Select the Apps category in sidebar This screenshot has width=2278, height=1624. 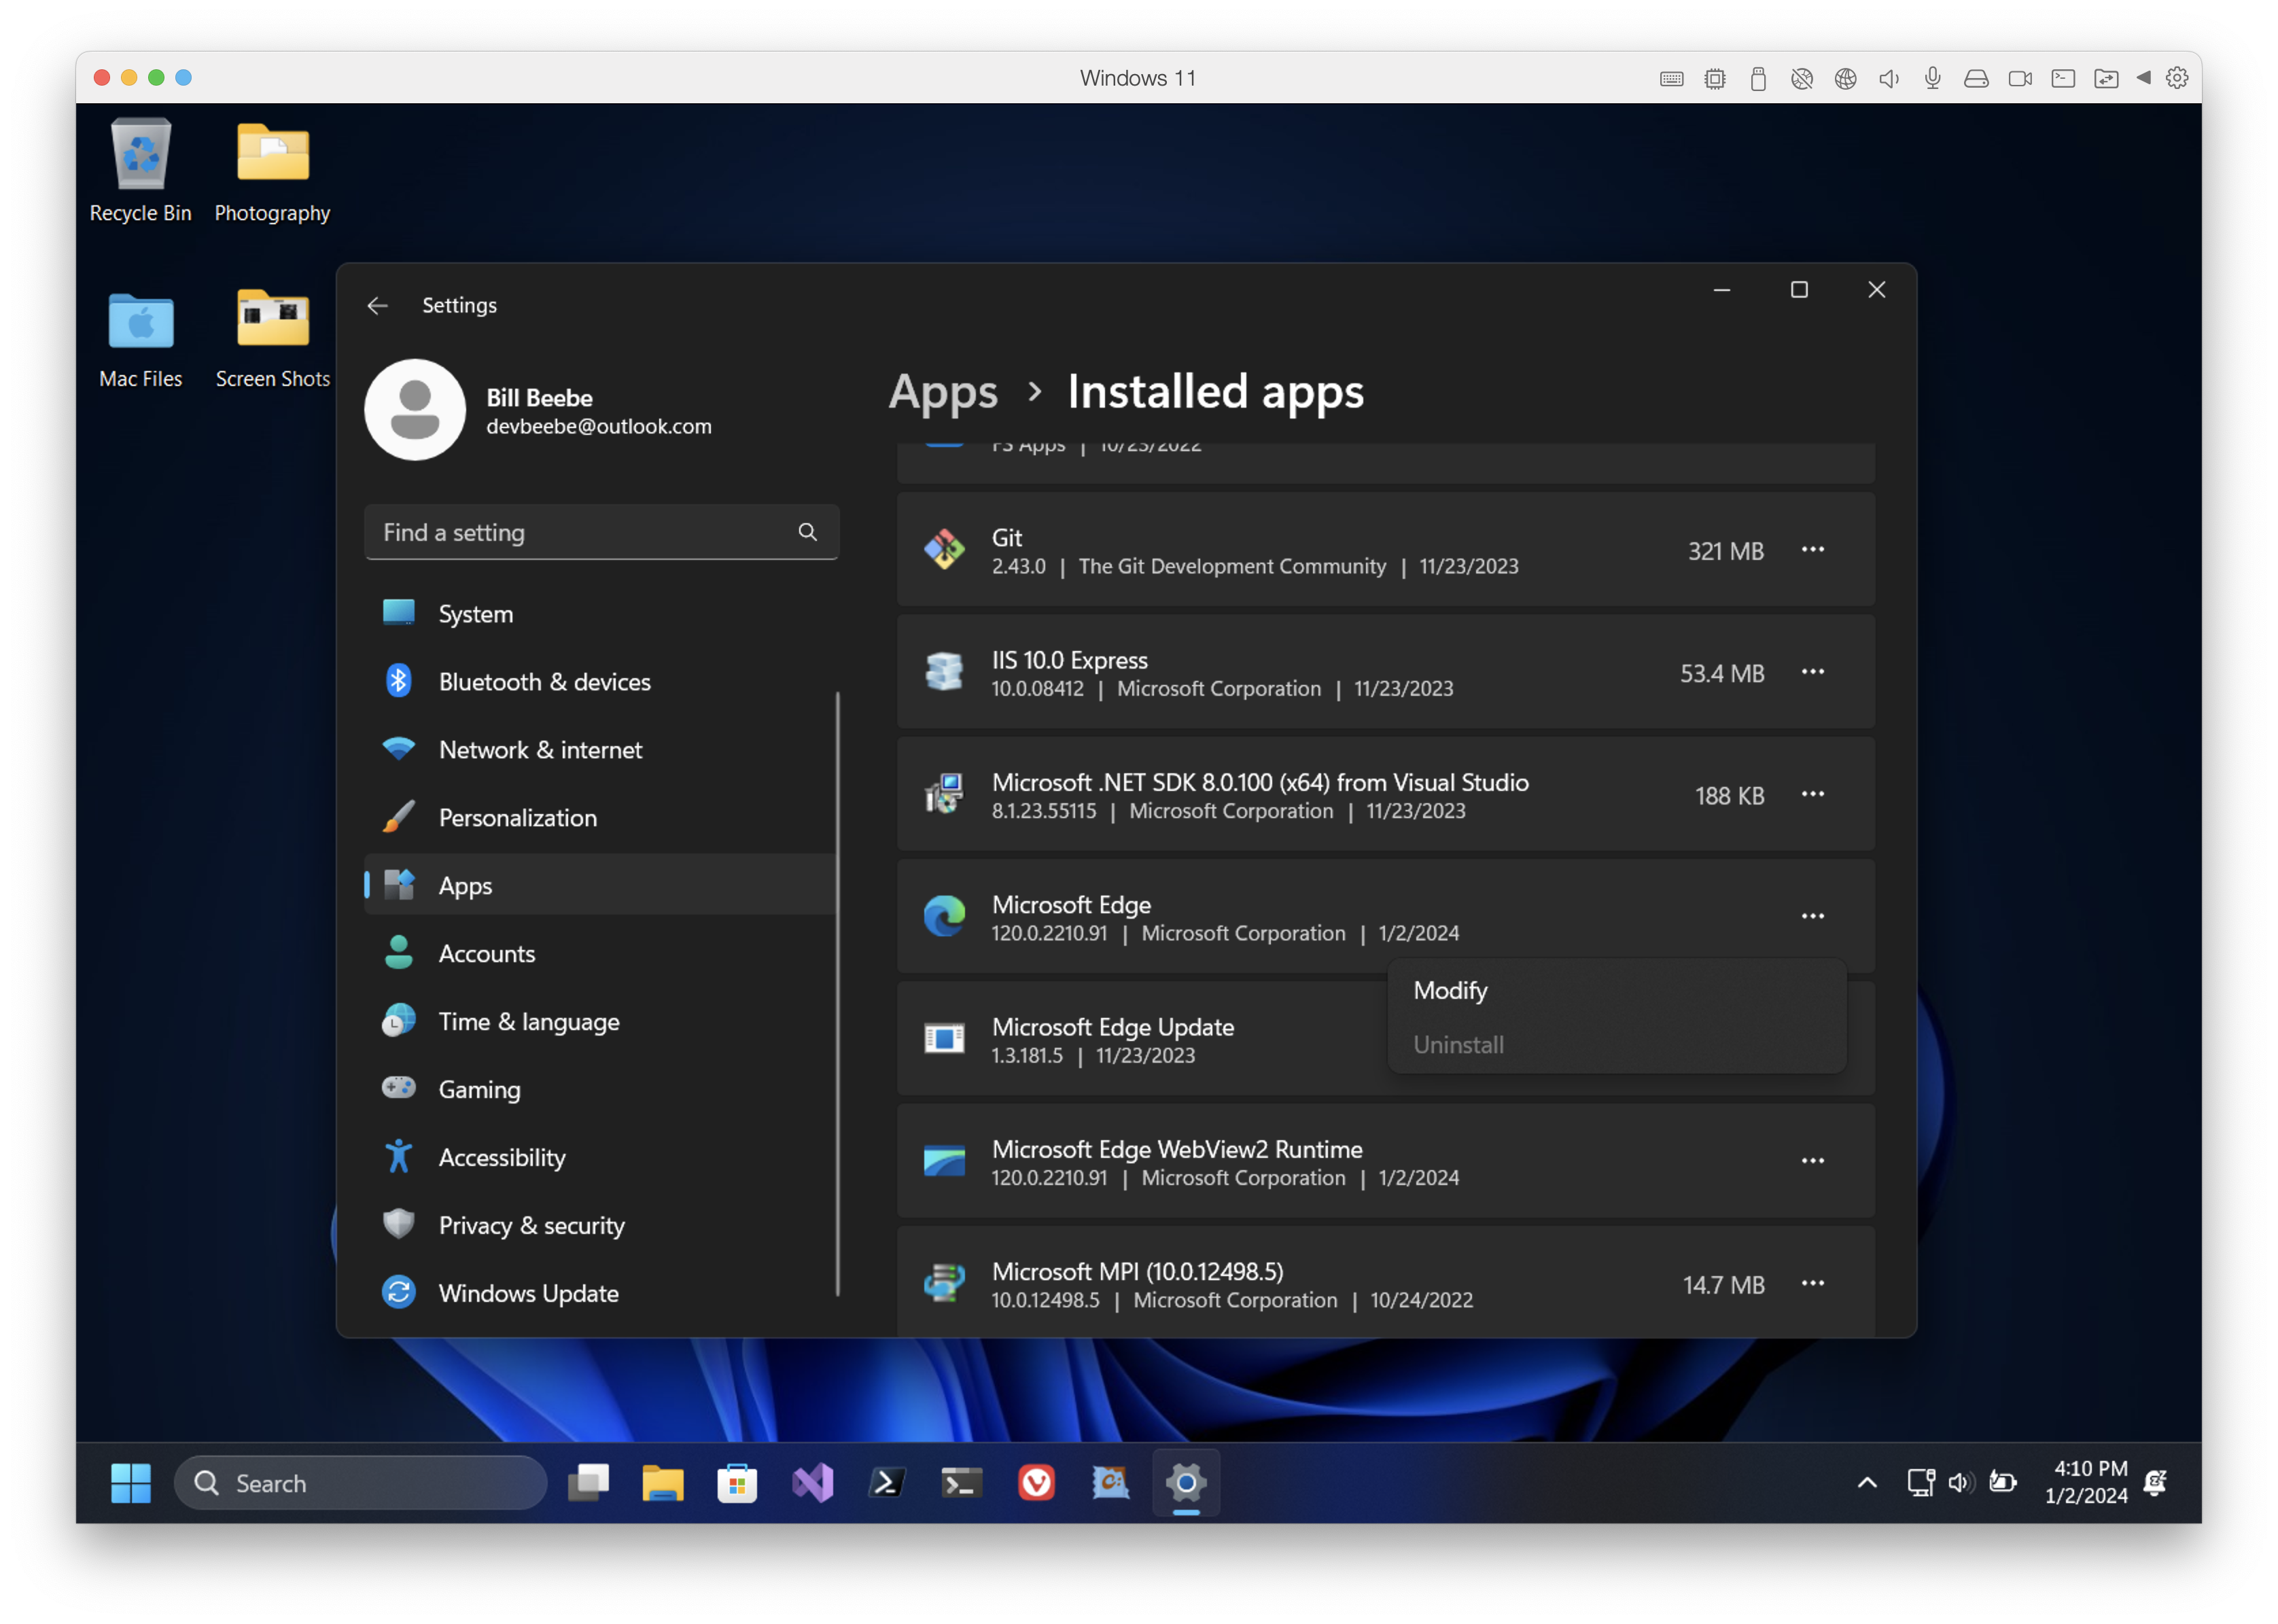point(600,886)
